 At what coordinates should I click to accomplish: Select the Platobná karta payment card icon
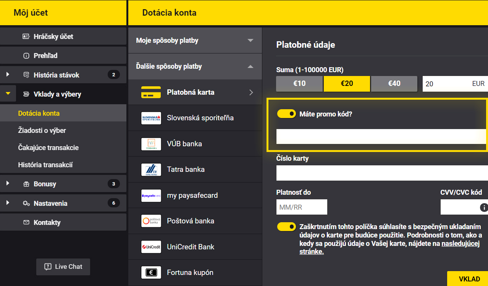151,92
